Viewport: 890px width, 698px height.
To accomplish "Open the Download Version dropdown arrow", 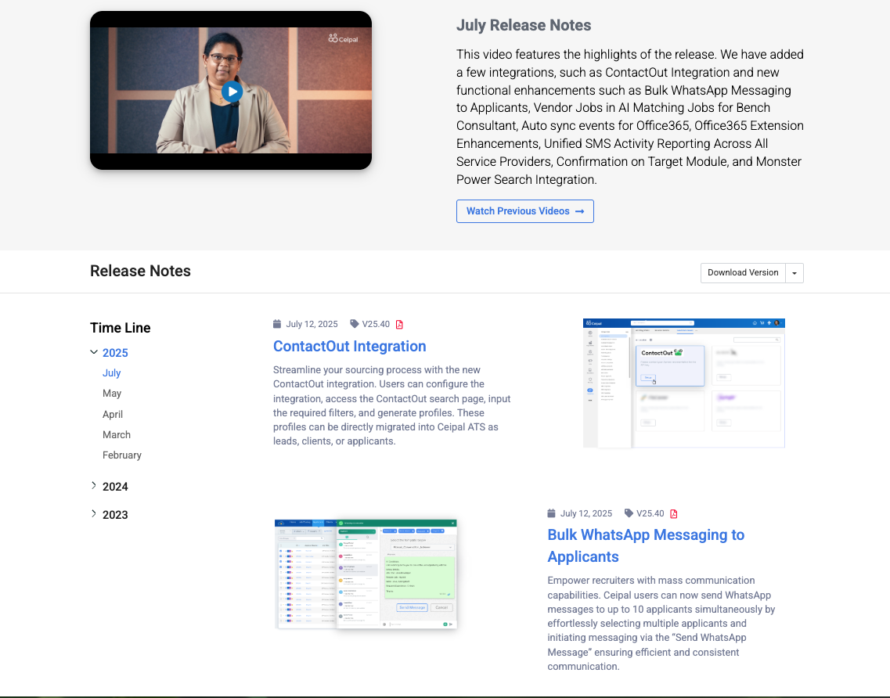I will (795, 273).
